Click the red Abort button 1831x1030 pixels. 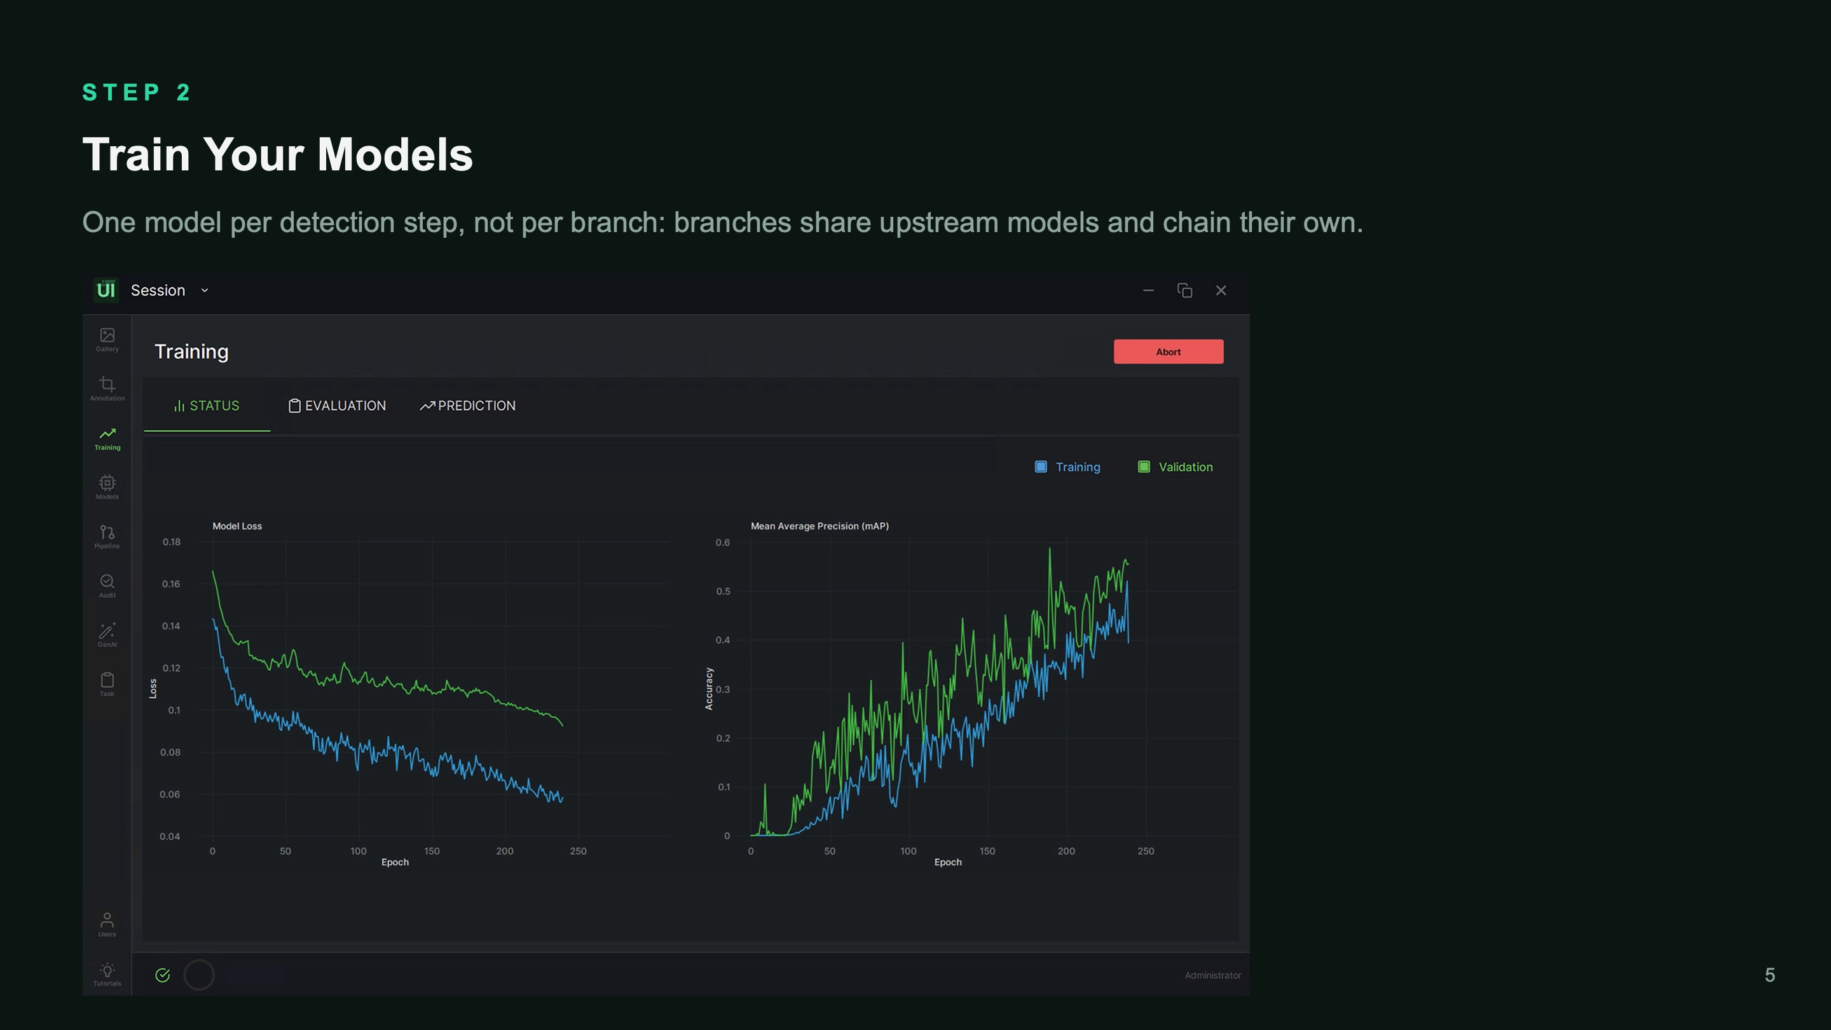click(1169, 352)
